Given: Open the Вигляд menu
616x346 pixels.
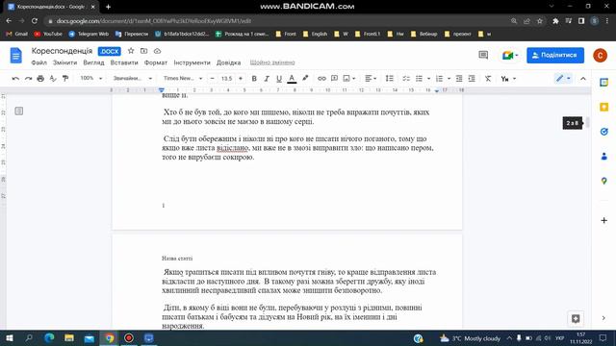Looking at the screenshot, I should pyautogui.click(x=93, y=62).
